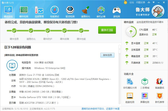
Task: Click the 显卡温度 umbrella icon
Action: point(127,43)
